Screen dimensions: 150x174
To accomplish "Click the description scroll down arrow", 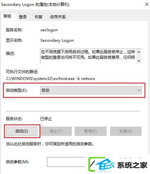I will 139,61.
